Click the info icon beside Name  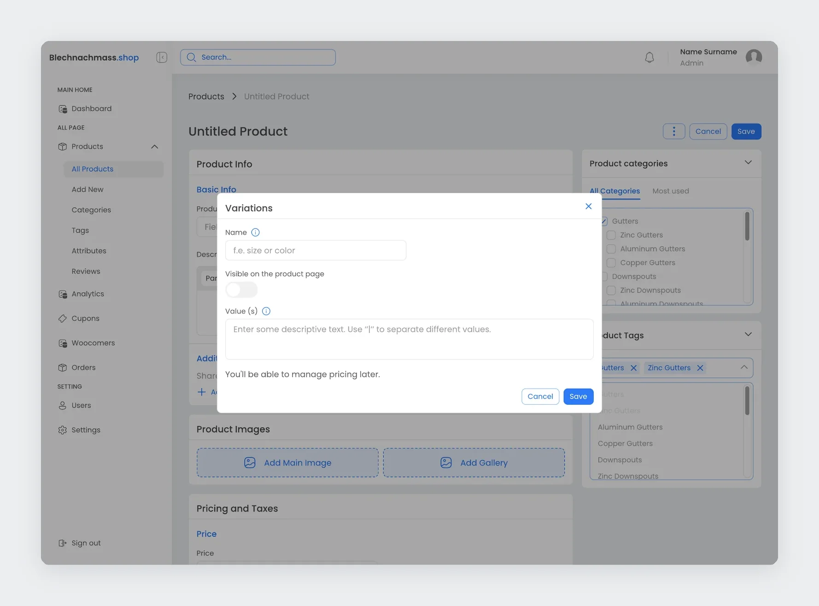click(x=255, y=233)
